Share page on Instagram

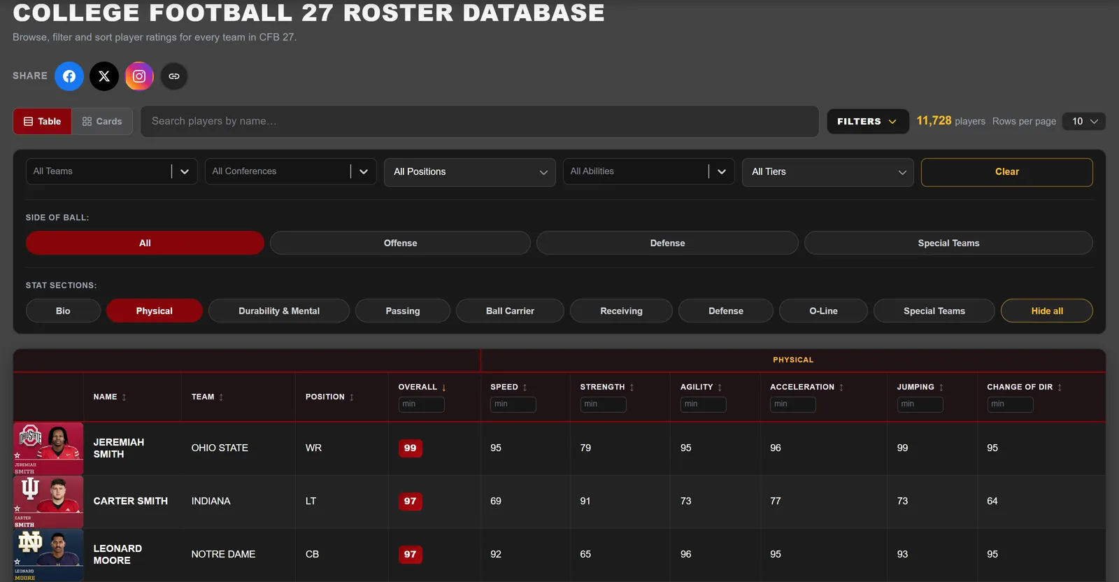(139, 76)
